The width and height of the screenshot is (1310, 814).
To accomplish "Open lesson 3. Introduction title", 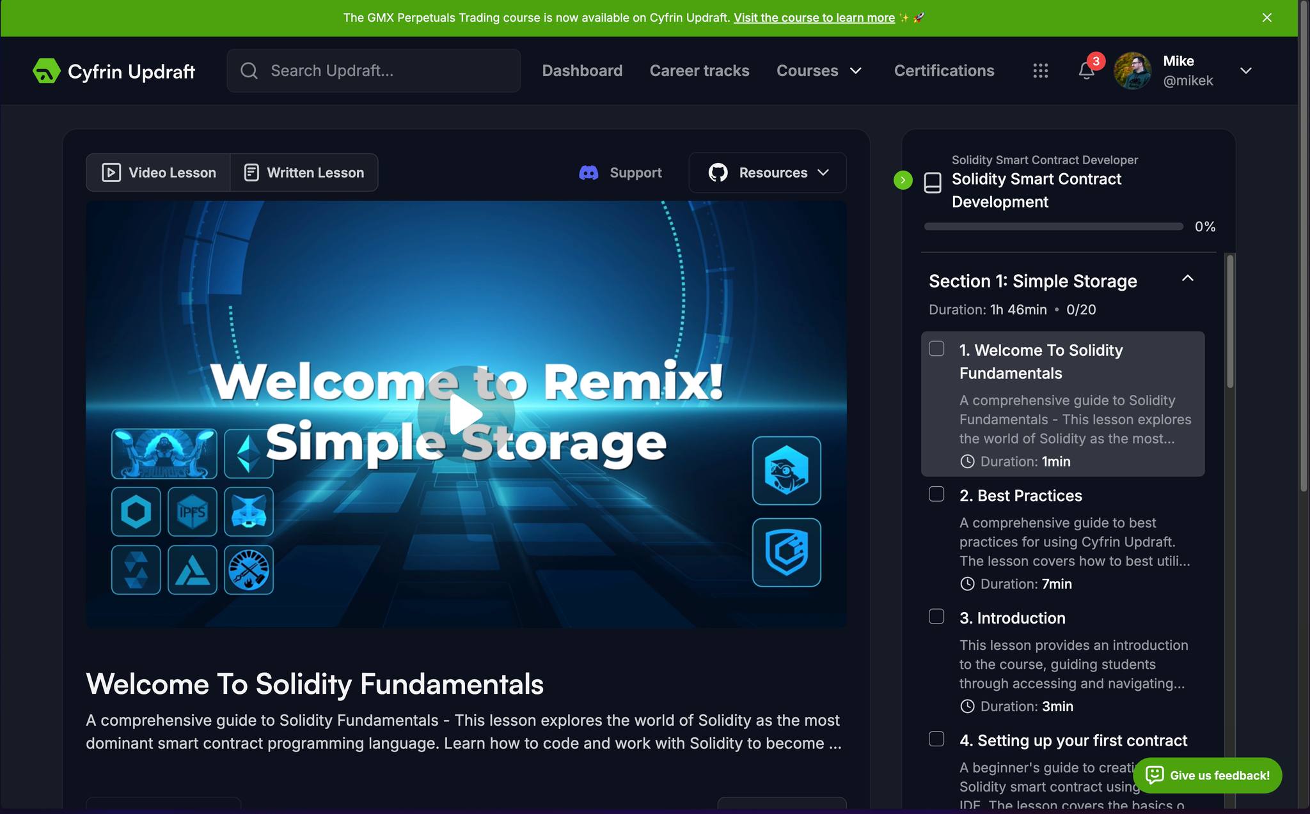I will click(x=1013, y=618).
